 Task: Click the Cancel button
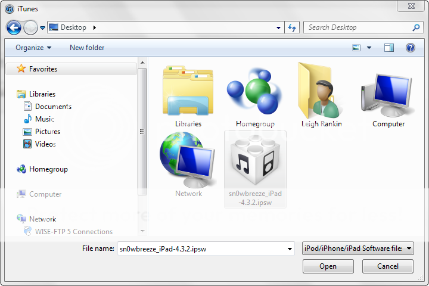pyautogui.click(x=388, y=266)
